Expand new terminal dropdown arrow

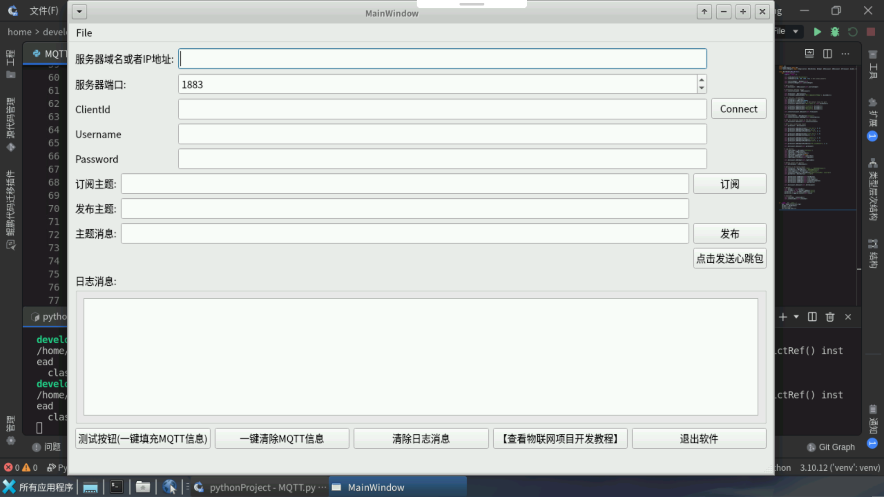796,317
